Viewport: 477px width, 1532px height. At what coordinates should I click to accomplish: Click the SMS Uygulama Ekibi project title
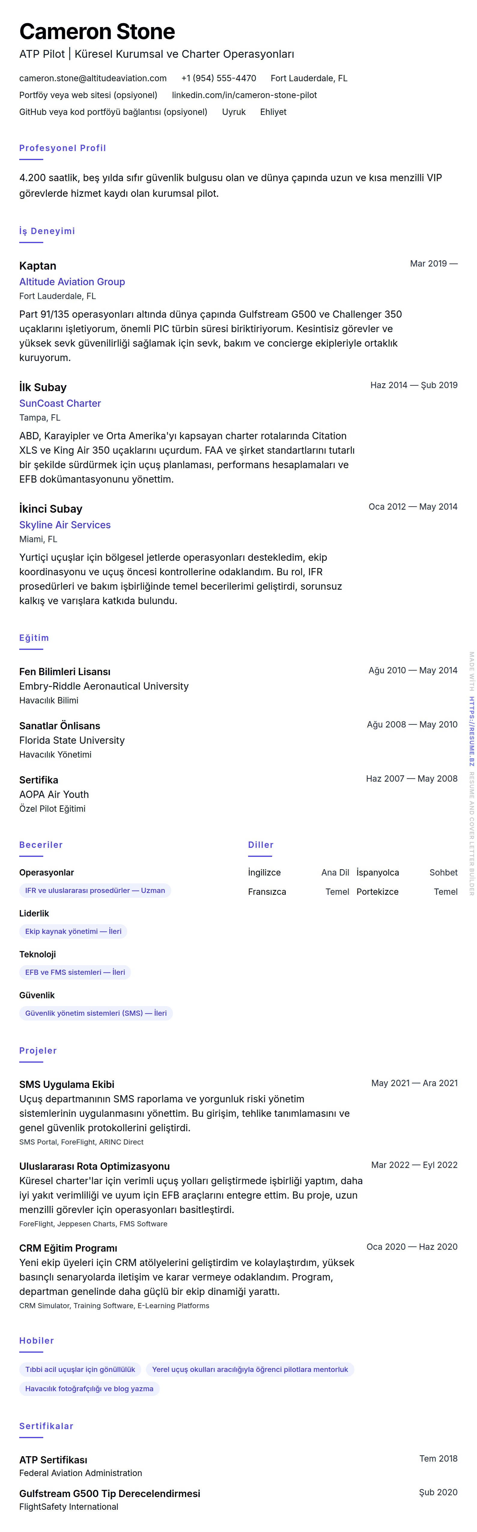[x=66, y=1084]
